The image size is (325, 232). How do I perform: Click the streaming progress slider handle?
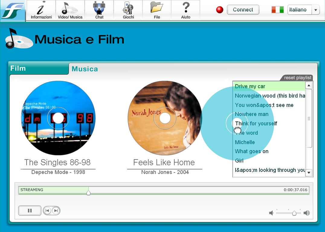pyautogui.click(x=88, y=193)
